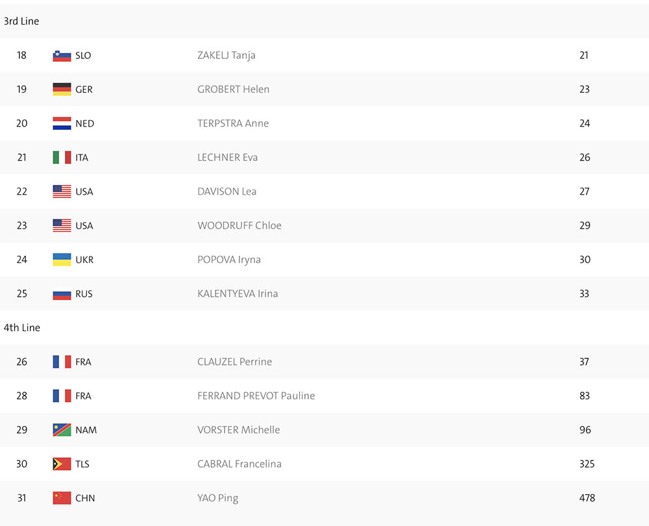The height and width of the screenshot is (526, 649).
Task: Click the Namibia flag icon
Action: click(x=62, y=430)
